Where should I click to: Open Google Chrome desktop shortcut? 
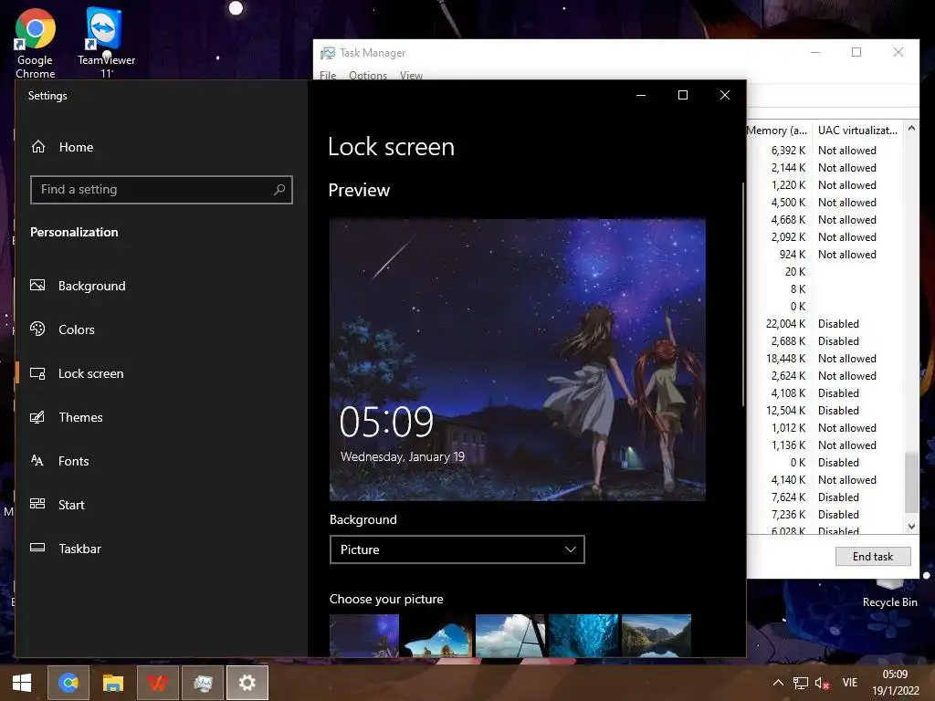tap(36, 43)
